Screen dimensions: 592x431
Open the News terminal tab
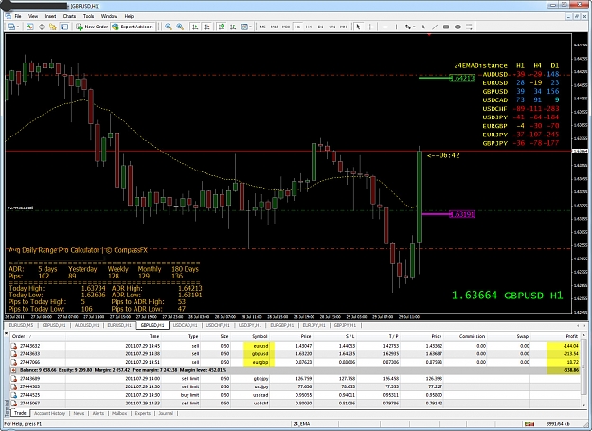coord(79,413)
